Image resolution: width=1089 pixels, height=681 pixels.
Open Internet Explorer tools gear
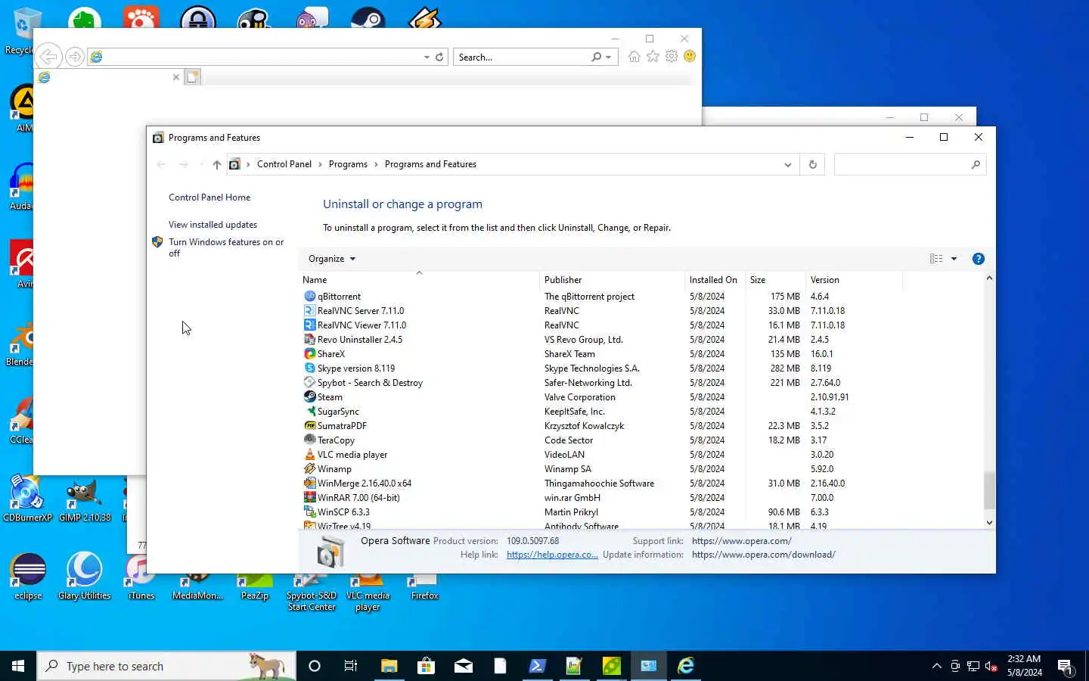(671, 57)
